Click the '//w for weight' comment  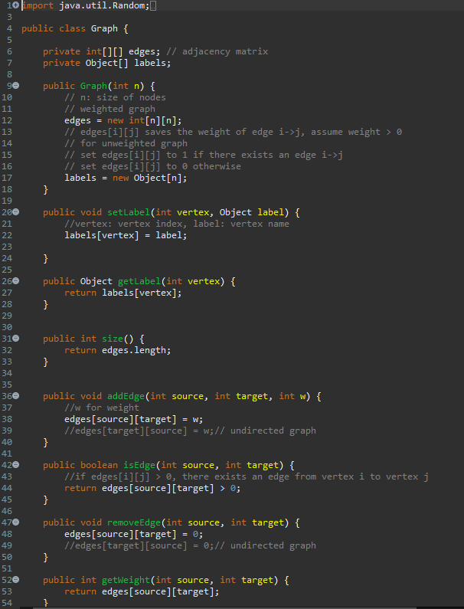[102, 408]
